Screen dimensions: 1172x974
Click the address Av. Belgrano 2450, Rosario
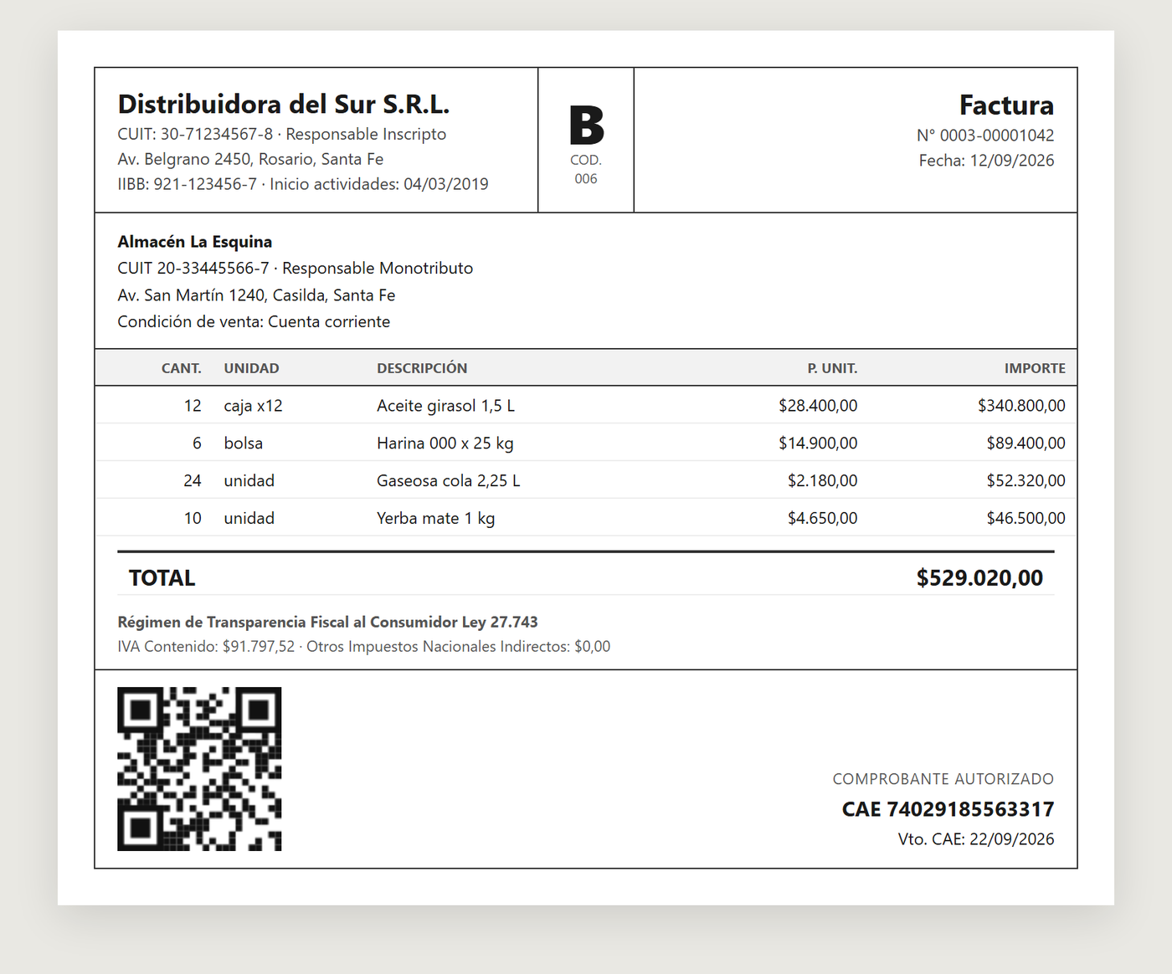click(x=250, y=159)
